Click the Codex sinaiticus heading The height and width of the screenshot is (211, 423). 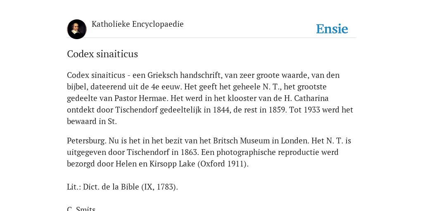point(102,54)
